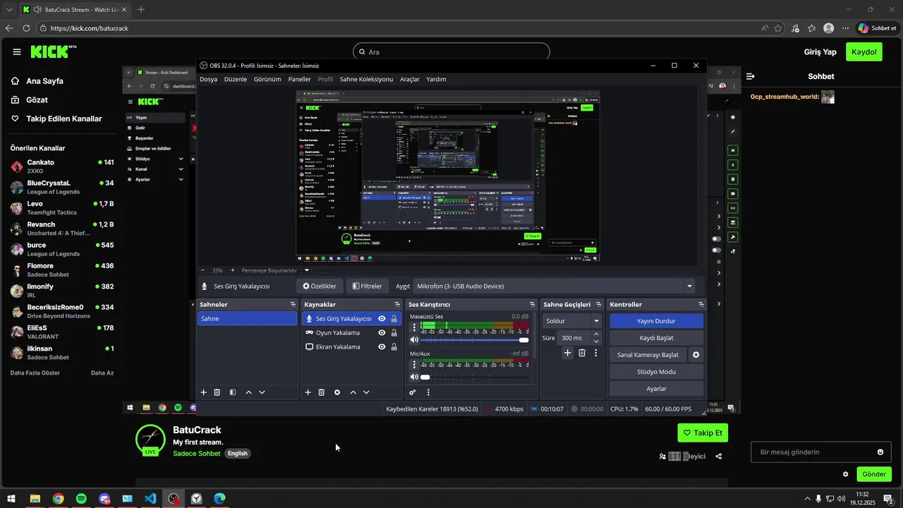Unlock Ekran Yakalama source
Viewport: 903px width, 508px height.
click(394, 347)
